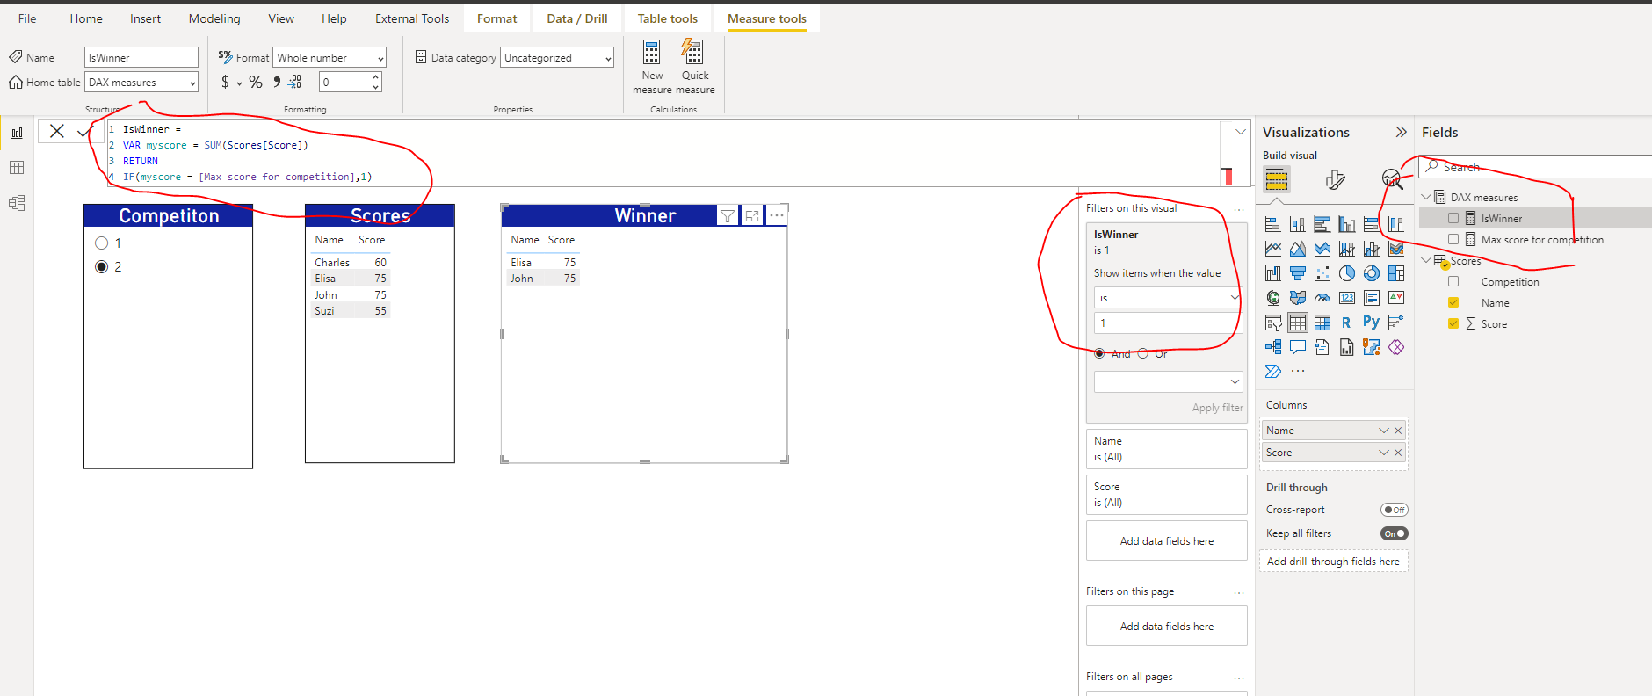
Task: Edit the measure Name input field
Action: [141, 58]
